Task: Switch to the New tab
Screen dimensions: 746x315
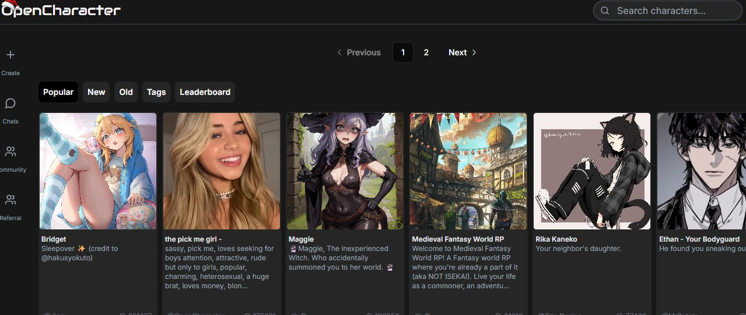Action: (96, 92)
